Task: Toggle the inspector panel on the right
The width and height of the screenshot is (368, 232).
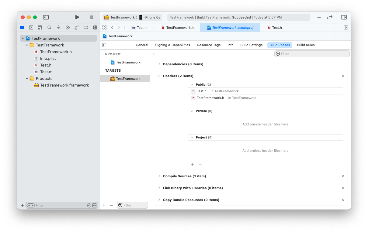Action: click(344, 17)
